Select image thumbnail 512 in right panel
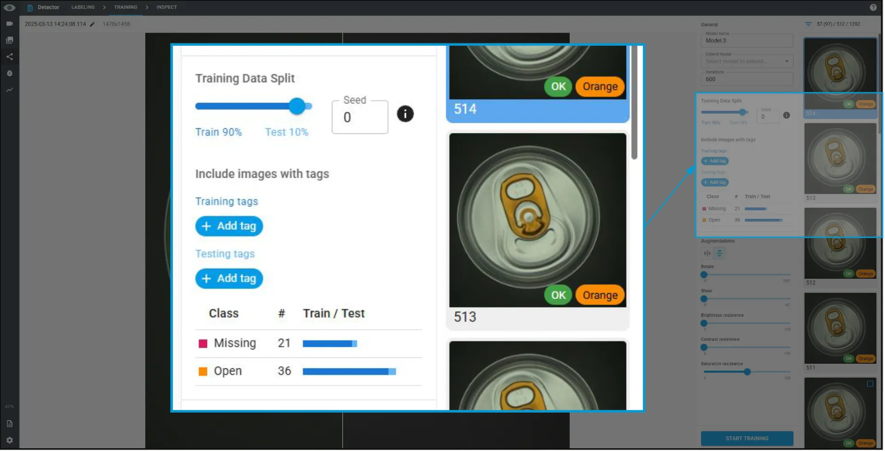 840,243
